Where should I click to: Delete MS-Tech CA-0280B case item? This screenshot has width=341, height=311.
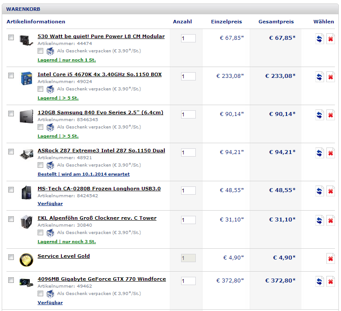[330, 191]
